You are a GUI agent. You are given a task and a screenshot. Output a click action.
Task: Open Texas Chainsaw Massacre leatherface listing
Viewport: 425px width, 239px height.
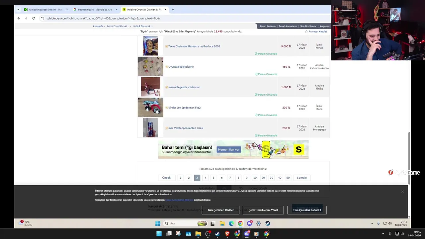coord(194,46)
